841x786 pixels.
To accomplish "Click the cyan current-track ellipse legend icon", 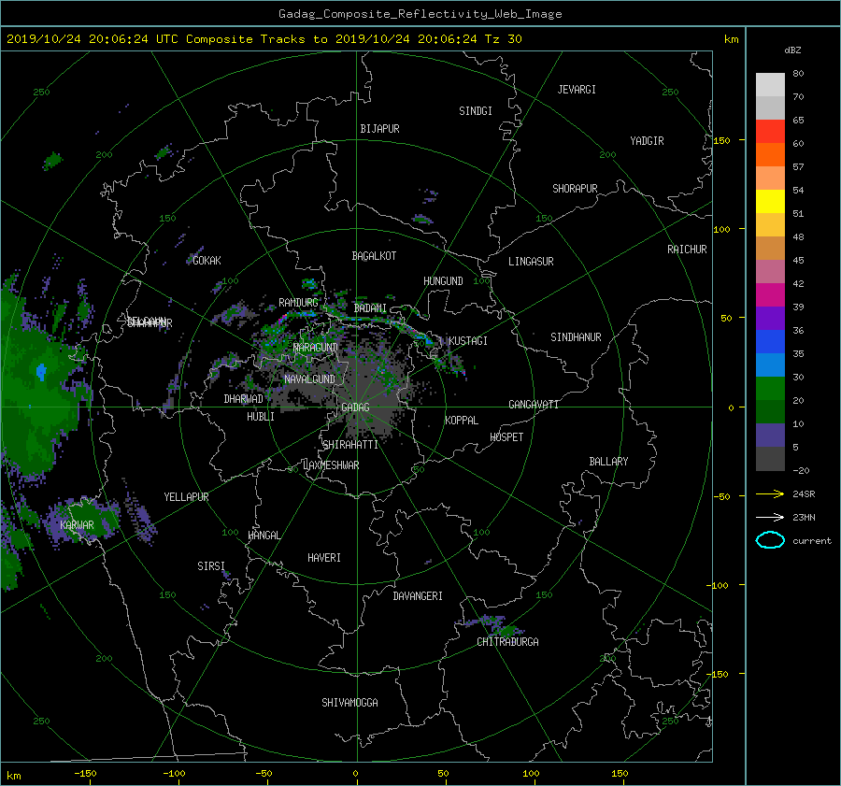I will (x=770, y=540).
